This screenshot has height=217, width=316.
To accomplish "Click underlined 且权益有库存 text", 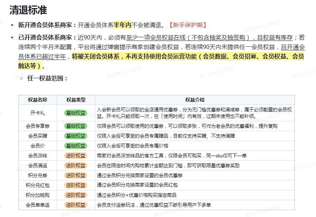I will tap(275, 37).
